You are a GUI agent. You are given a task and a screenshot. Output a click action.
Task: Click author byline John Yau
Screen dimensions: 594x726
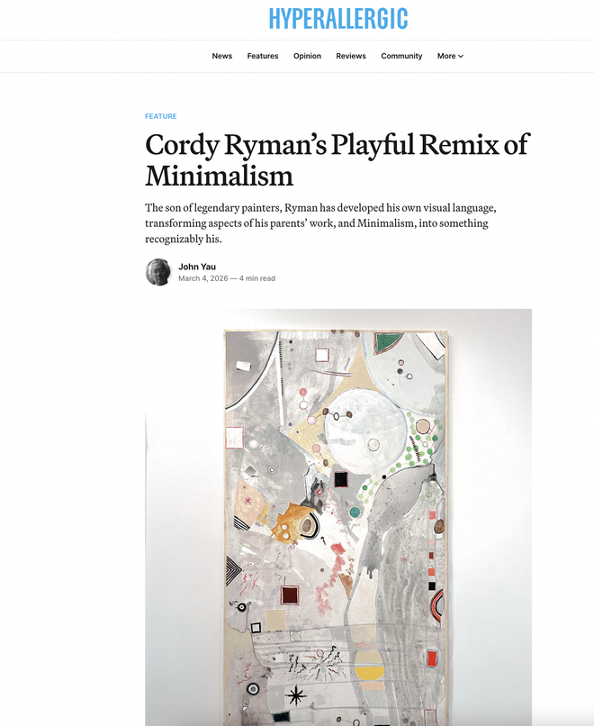coord(194,267)
